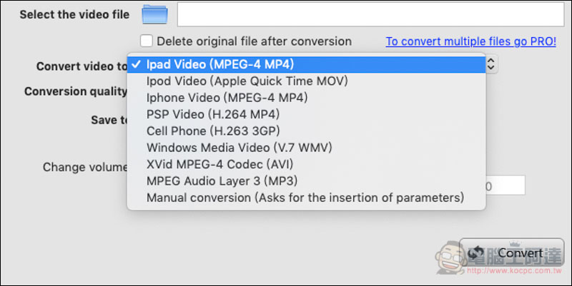Click the convert arrows icon on Convert button
This screenshot has height=286, width=572.
[x=476, y=252]
